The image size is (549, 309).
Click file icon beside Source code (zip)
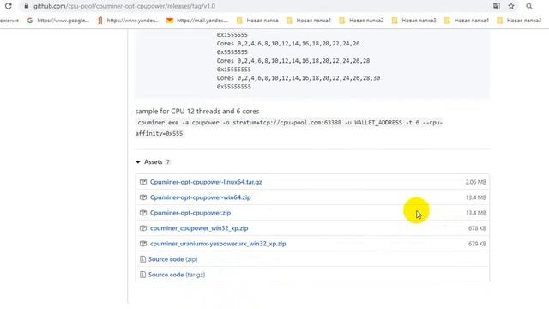pos(142,259)
